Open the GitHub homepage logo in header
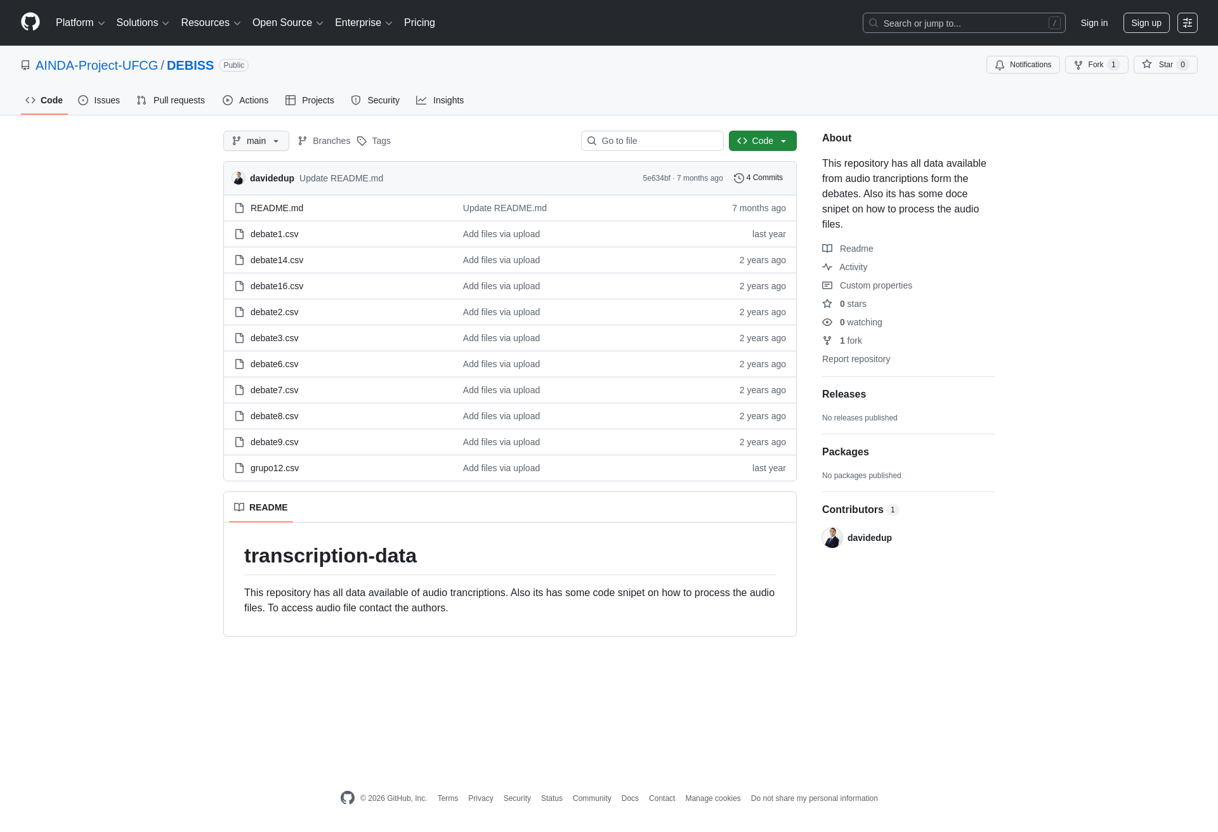This screenshot has height=832, width=1218. click(x=30, y=22)
